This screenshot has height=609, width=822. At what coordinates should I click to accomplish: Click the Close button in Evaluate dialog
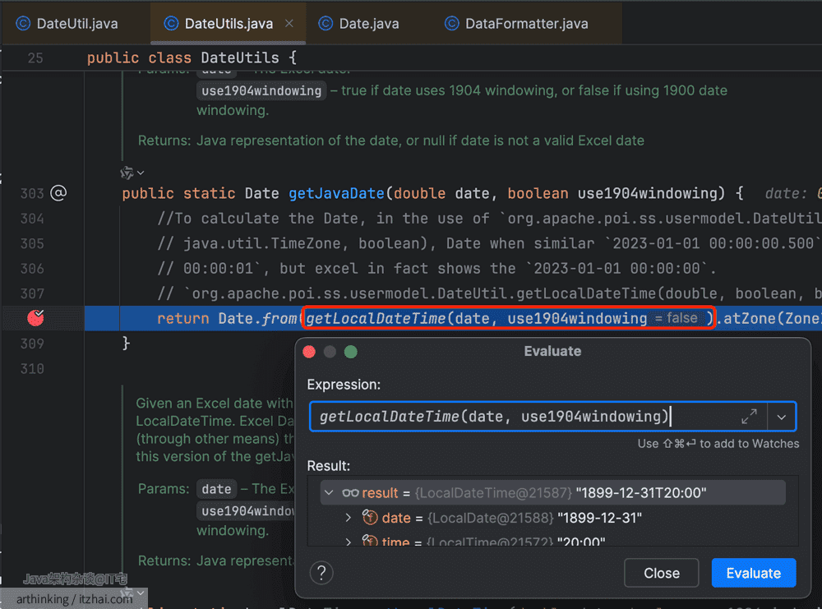[x=661, y=573]
